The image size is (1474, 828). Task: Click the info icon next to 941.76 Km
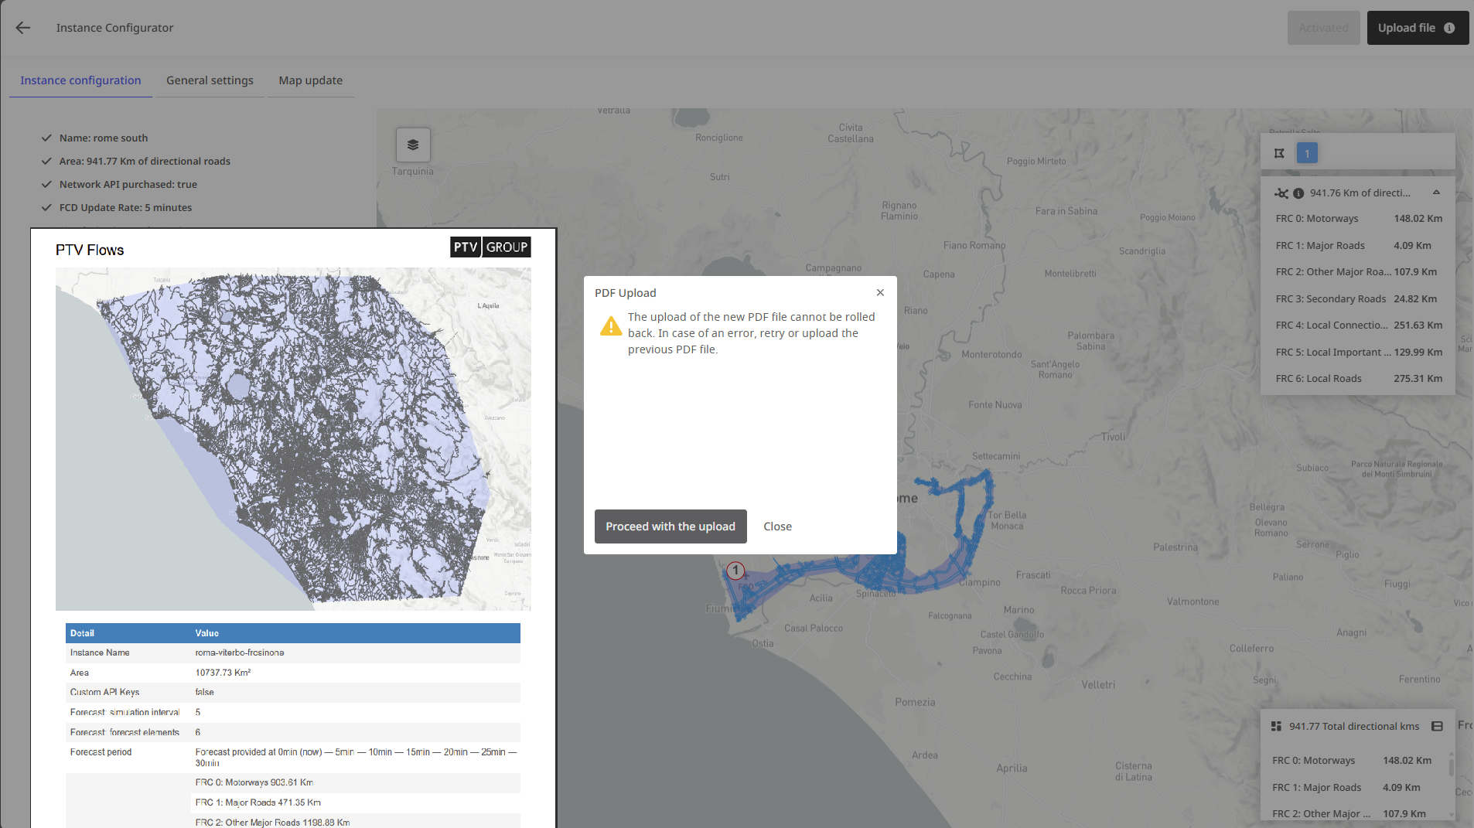click(x=1298, y=193)
